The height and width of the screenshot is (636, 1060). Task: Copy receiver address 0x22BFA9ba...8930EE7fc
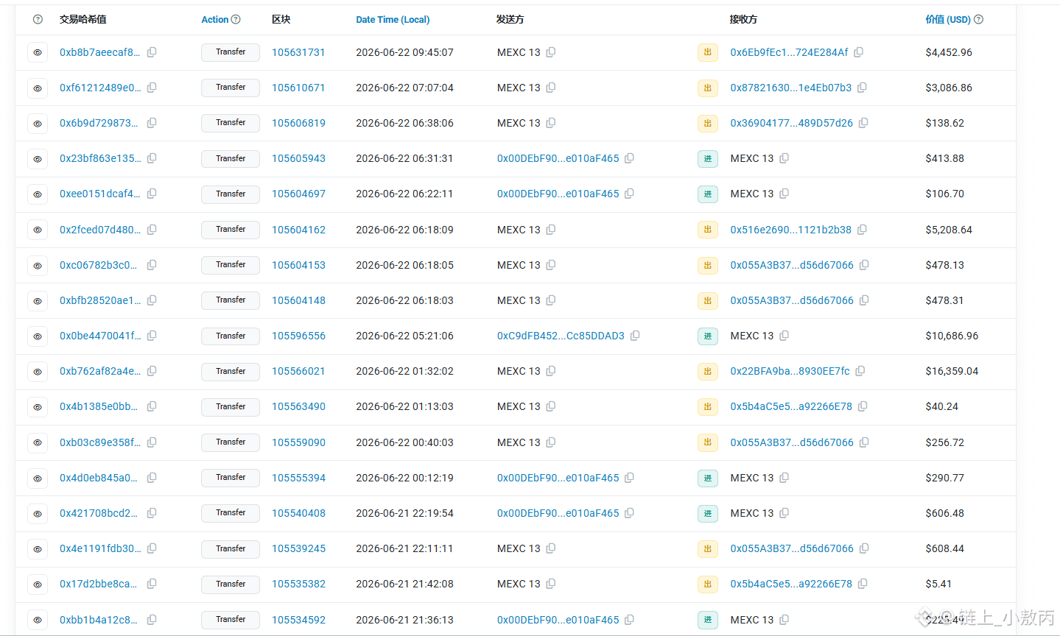point(860,371)
